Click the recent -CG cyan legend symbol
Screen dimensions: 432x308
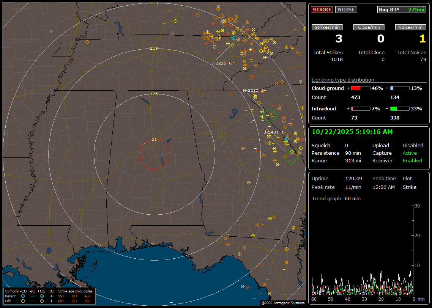pyautogui.click(x=23, y=296)
